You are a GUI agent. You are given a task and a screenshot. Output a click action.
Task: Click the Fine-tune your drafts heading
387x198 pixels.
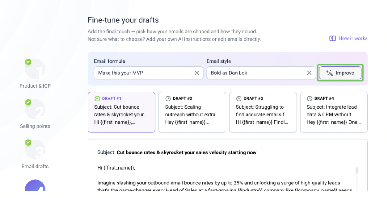(123, 20)
